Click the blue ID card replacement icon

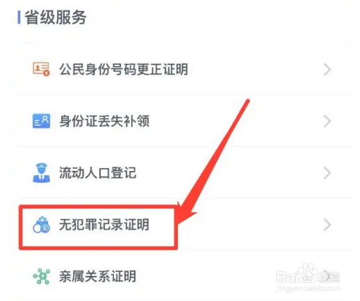(x=41, y=121)
